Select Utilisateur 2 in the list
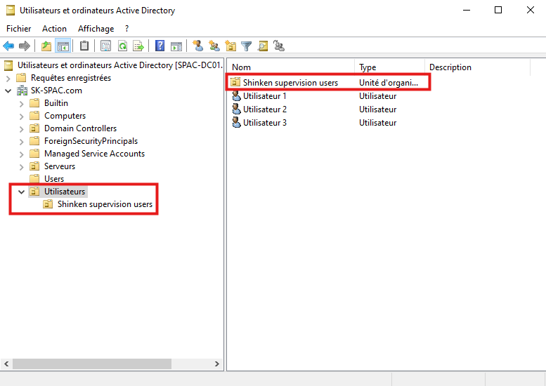This screenshot has height=386, width=546. [265, 109]
